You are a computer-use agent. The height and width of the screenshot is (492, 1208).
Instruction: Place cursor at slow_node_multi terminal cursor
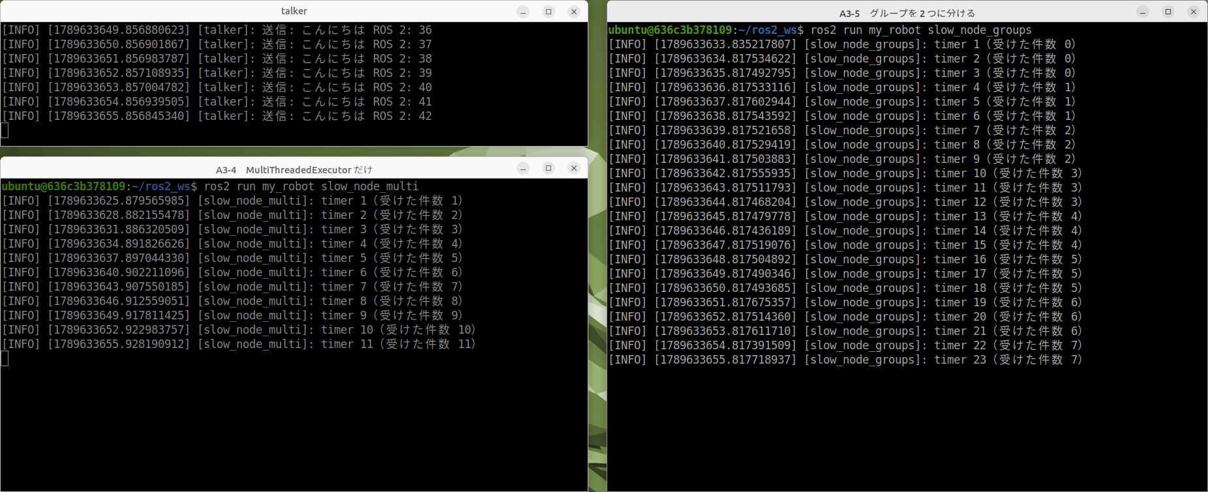(5, 358)
